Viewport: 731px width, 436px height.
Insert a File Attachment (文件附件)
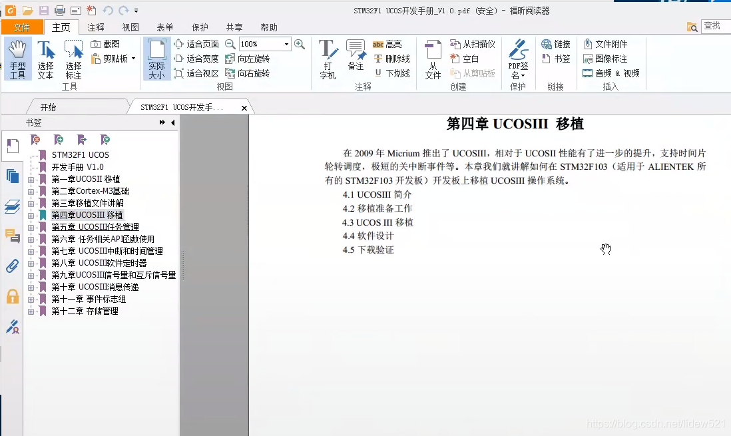(606, 44)
